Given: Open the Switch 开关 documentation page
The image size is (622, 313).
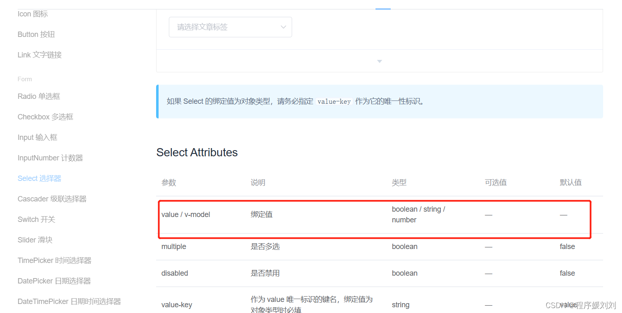Looking at the screenshot, I should (x=36, y=219).
